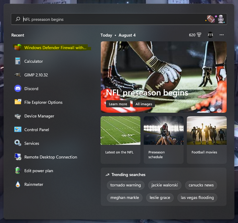Select Discord label in Recent list

pos(31,89)
